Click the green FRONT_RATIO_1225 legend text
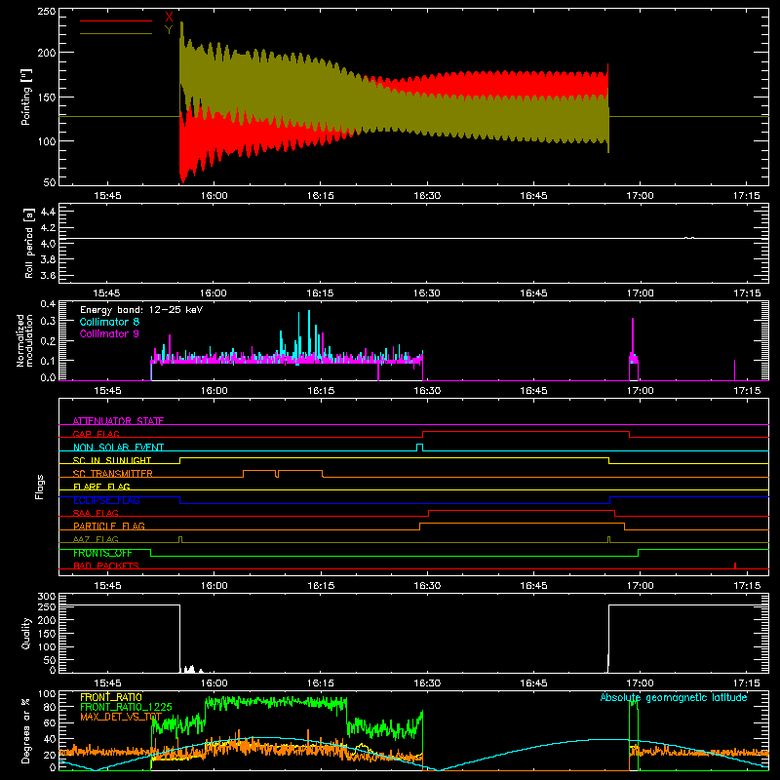The width and height of the screenshot is (780, 780). 126,707
